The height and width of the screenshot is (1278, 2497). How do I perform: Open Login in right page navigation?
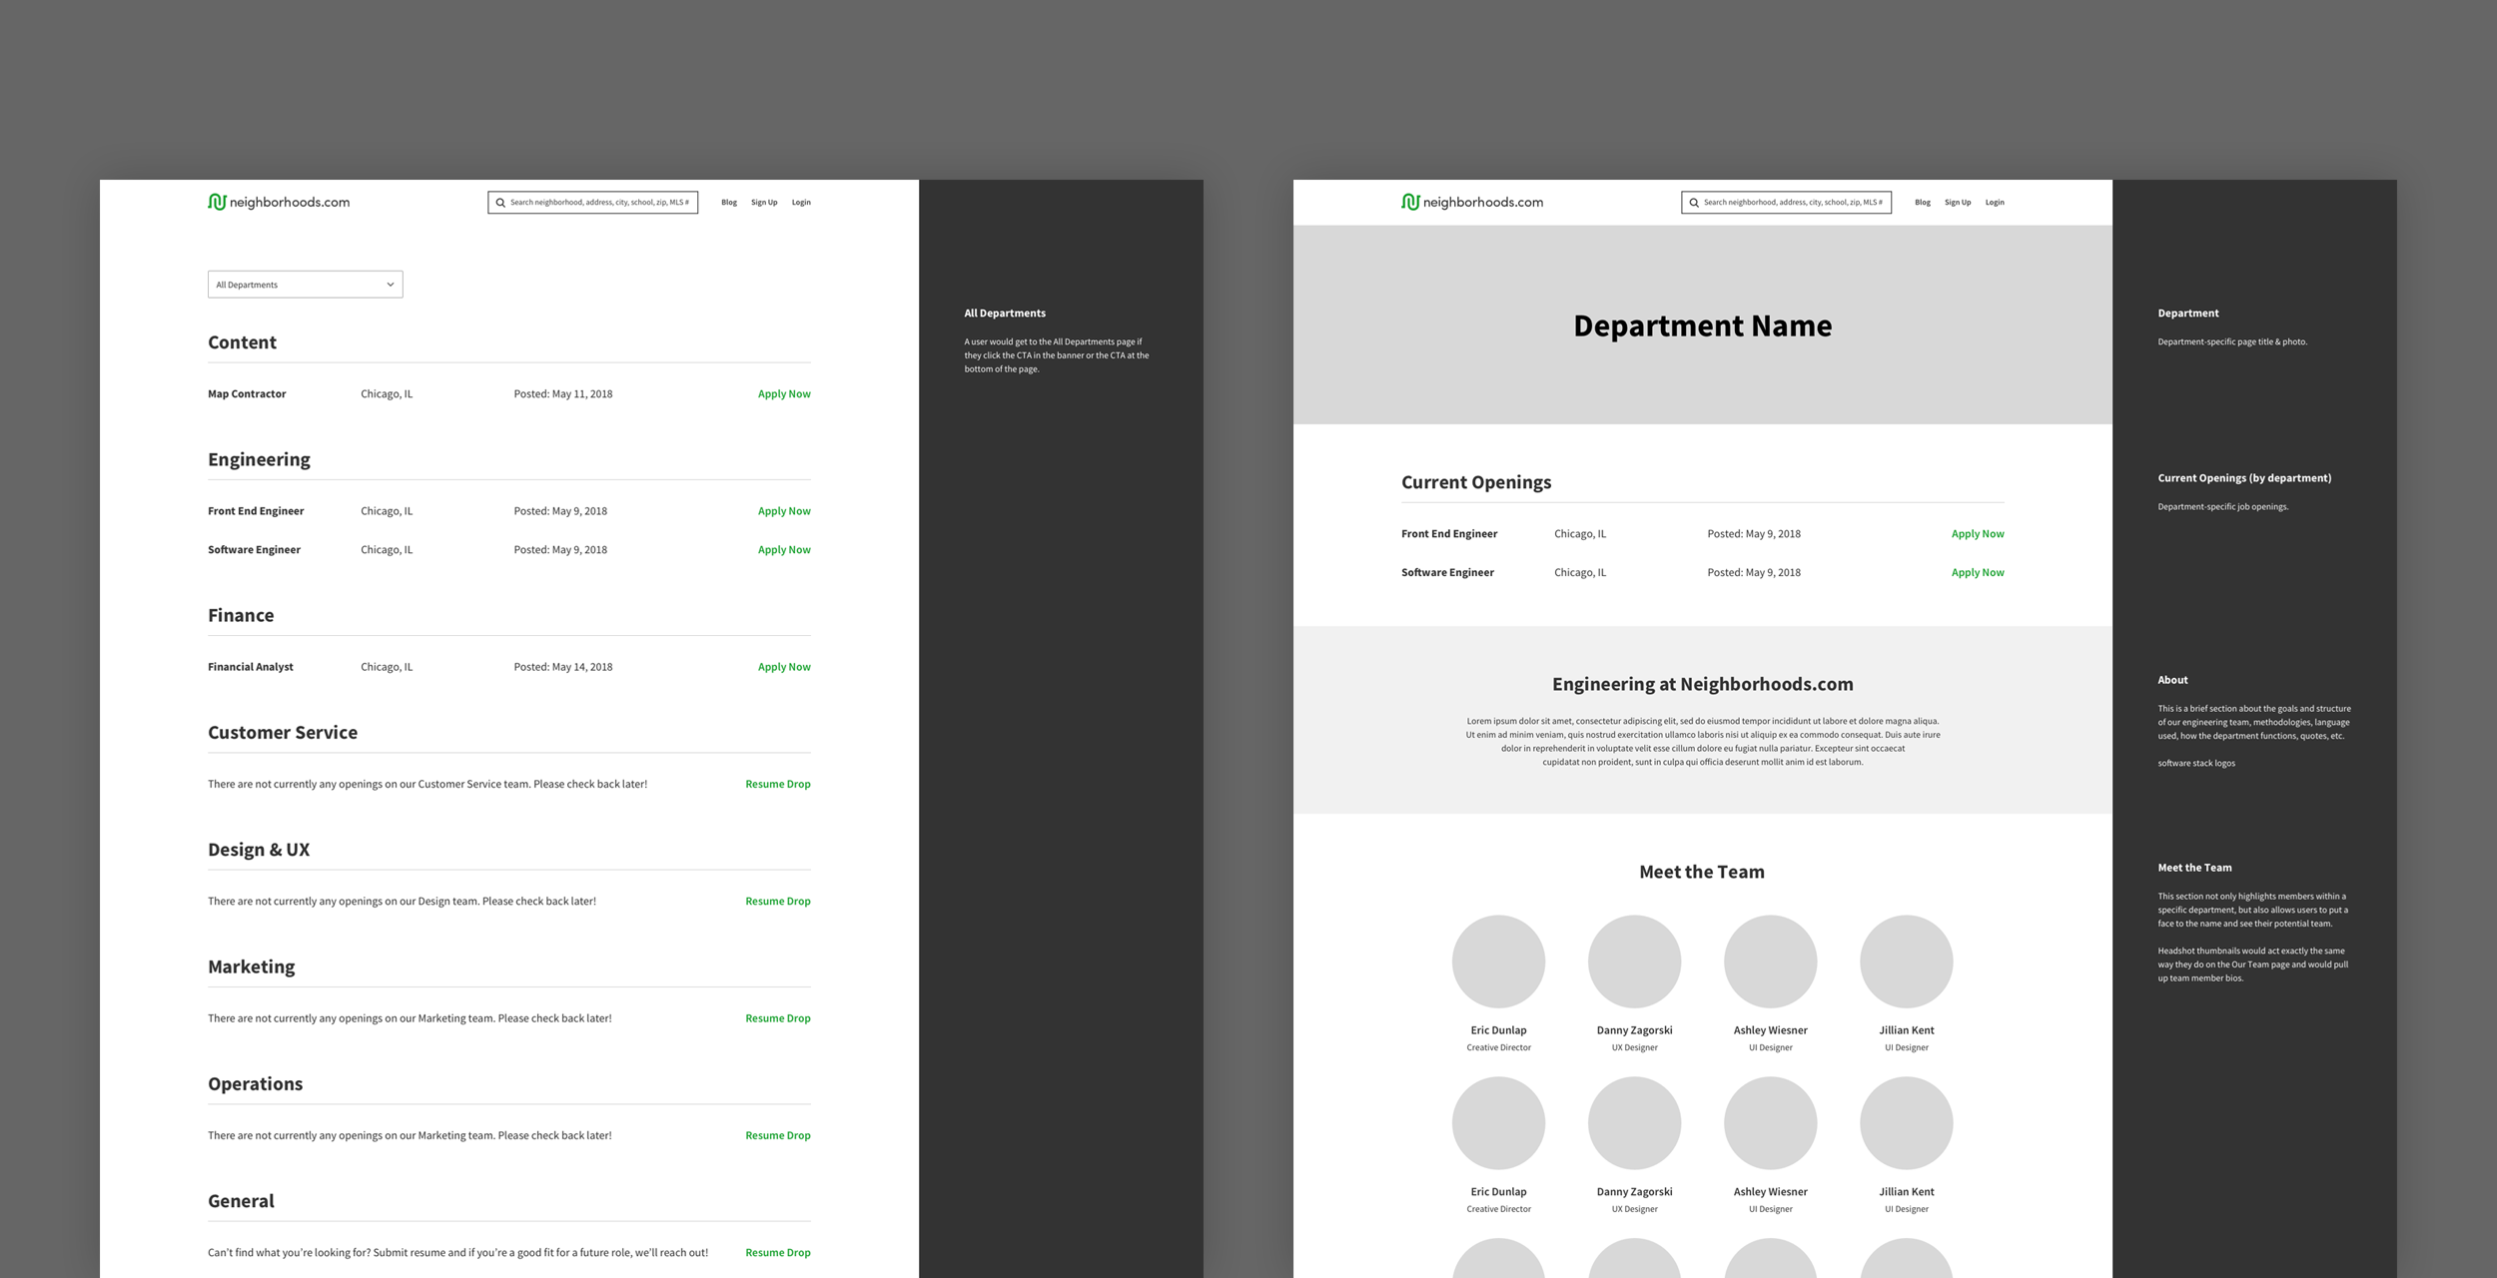click(x=1995, y=203)
